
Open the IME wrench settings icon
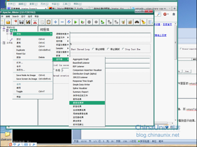34,145
